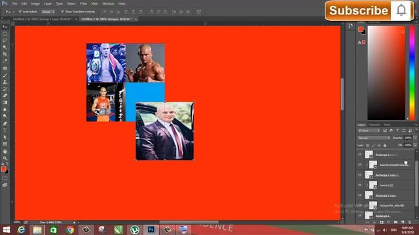
Task: Select the Rectangle shape tool
Action: tap(5, 144)
